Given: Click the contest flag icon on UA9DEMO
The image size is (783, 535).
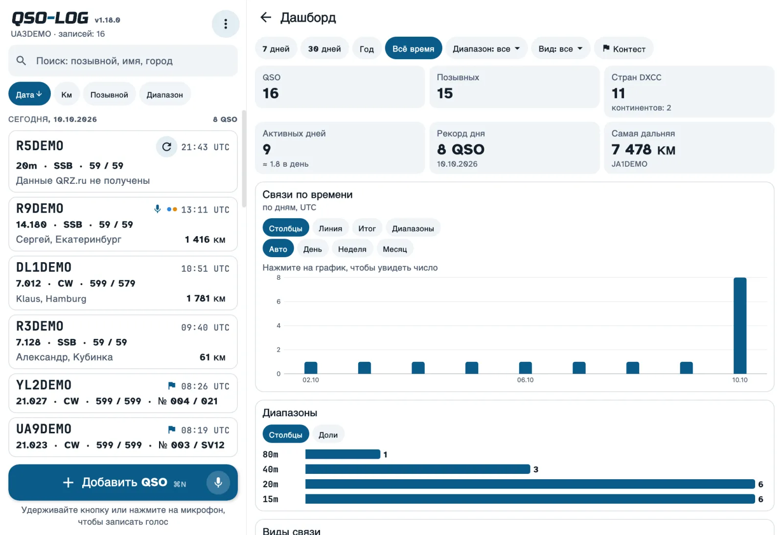Looking at the screenshot, I should click(172, 430).
